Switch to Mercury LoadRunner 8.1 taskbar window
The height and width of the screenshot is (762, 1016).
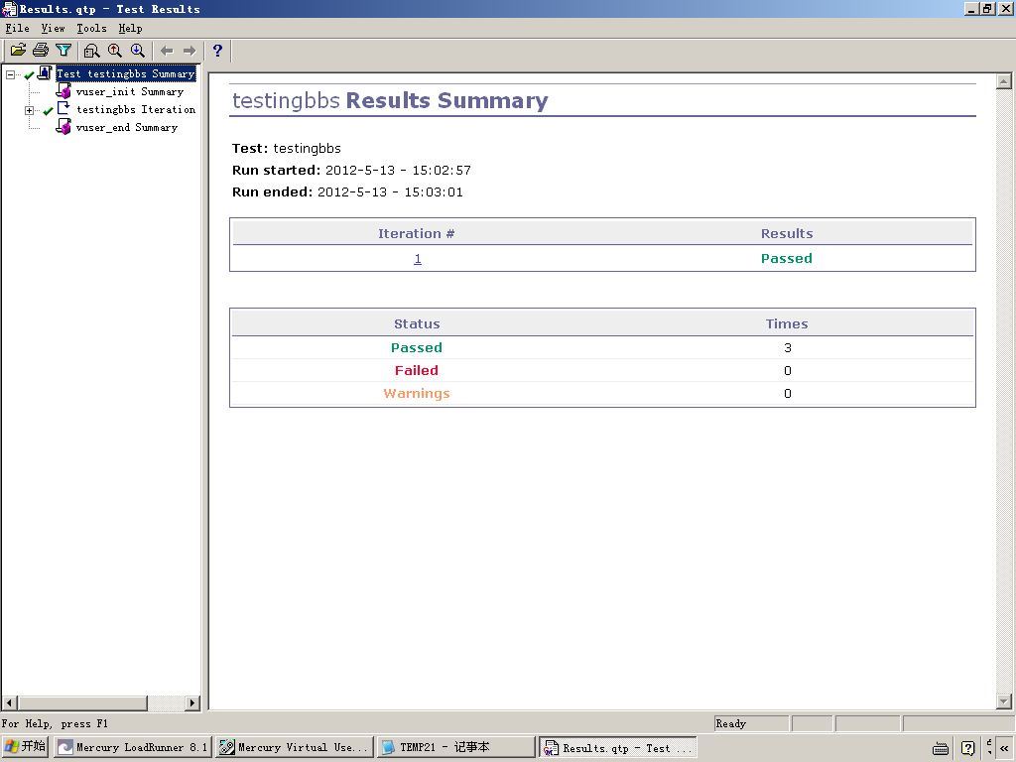(133, 747)
